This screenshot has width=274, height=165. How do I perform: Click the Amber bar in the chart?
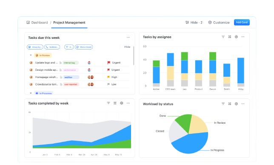[156, 73]
